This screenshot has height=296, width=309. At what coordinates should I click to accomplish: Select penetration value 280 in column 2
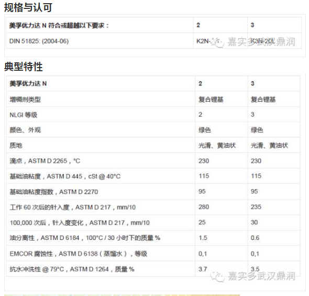(x=204, y=207)
